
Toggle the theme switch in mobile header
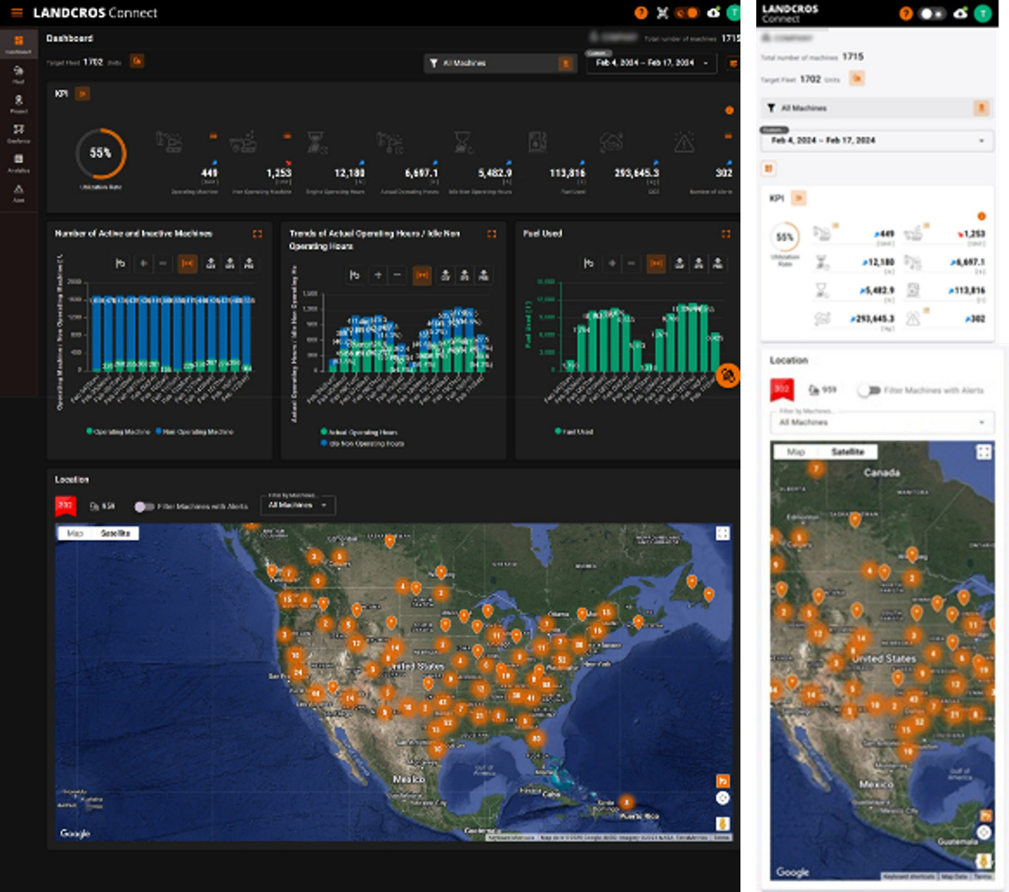pyautogui.click(x=932, y=14)
